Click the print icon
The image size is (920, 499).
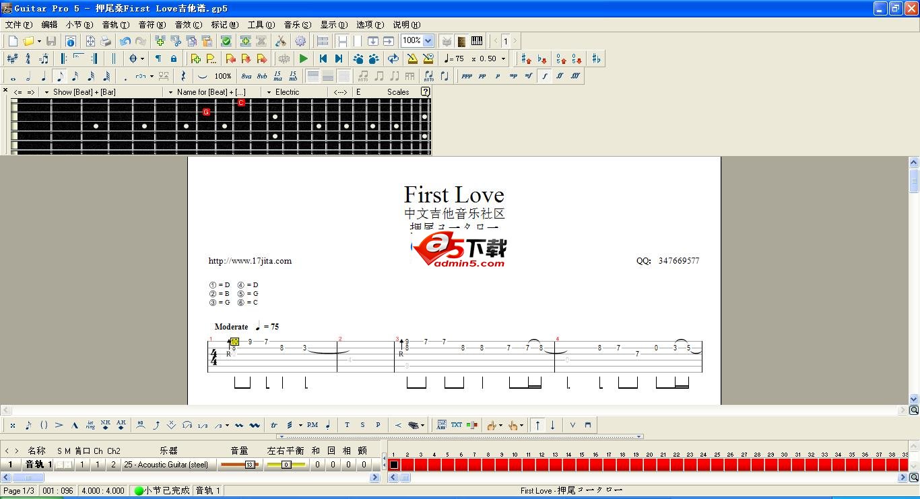[x=106, y=41]
